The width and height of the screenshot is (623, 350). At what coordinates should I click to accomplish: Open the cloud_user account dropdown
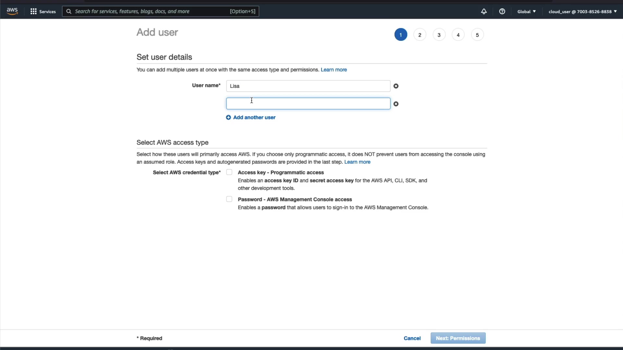[x=582, y=12]
